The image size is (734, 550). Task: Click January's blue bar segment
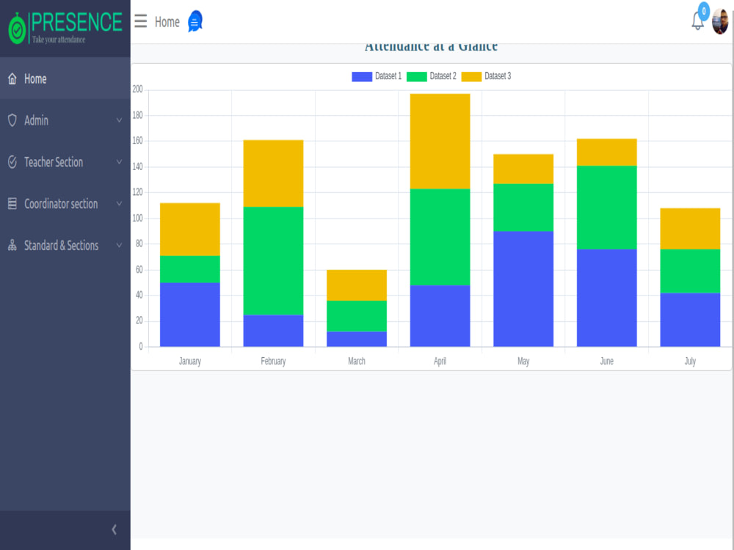pyautogui.click(x=190, y=315)
